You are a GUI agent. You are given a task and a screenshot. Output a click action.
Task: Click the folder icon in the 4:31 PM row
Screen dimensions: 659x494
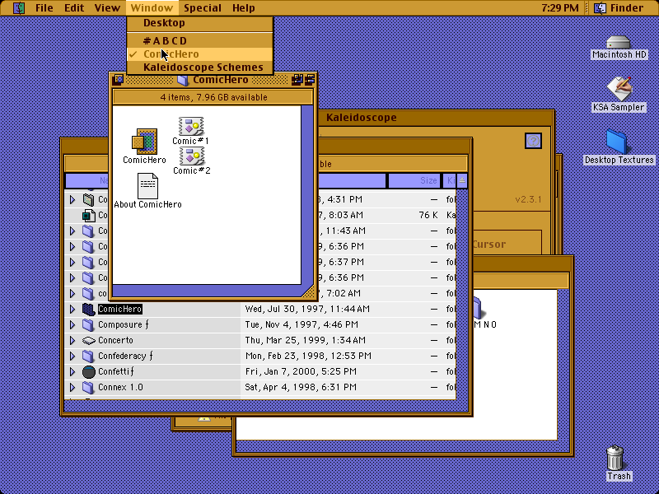tap(88, 199)
